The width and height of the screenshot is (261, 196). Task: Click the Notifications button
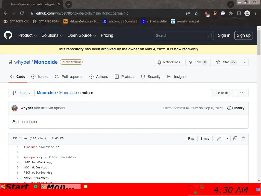pyautogui.click(x=168, y=62)
